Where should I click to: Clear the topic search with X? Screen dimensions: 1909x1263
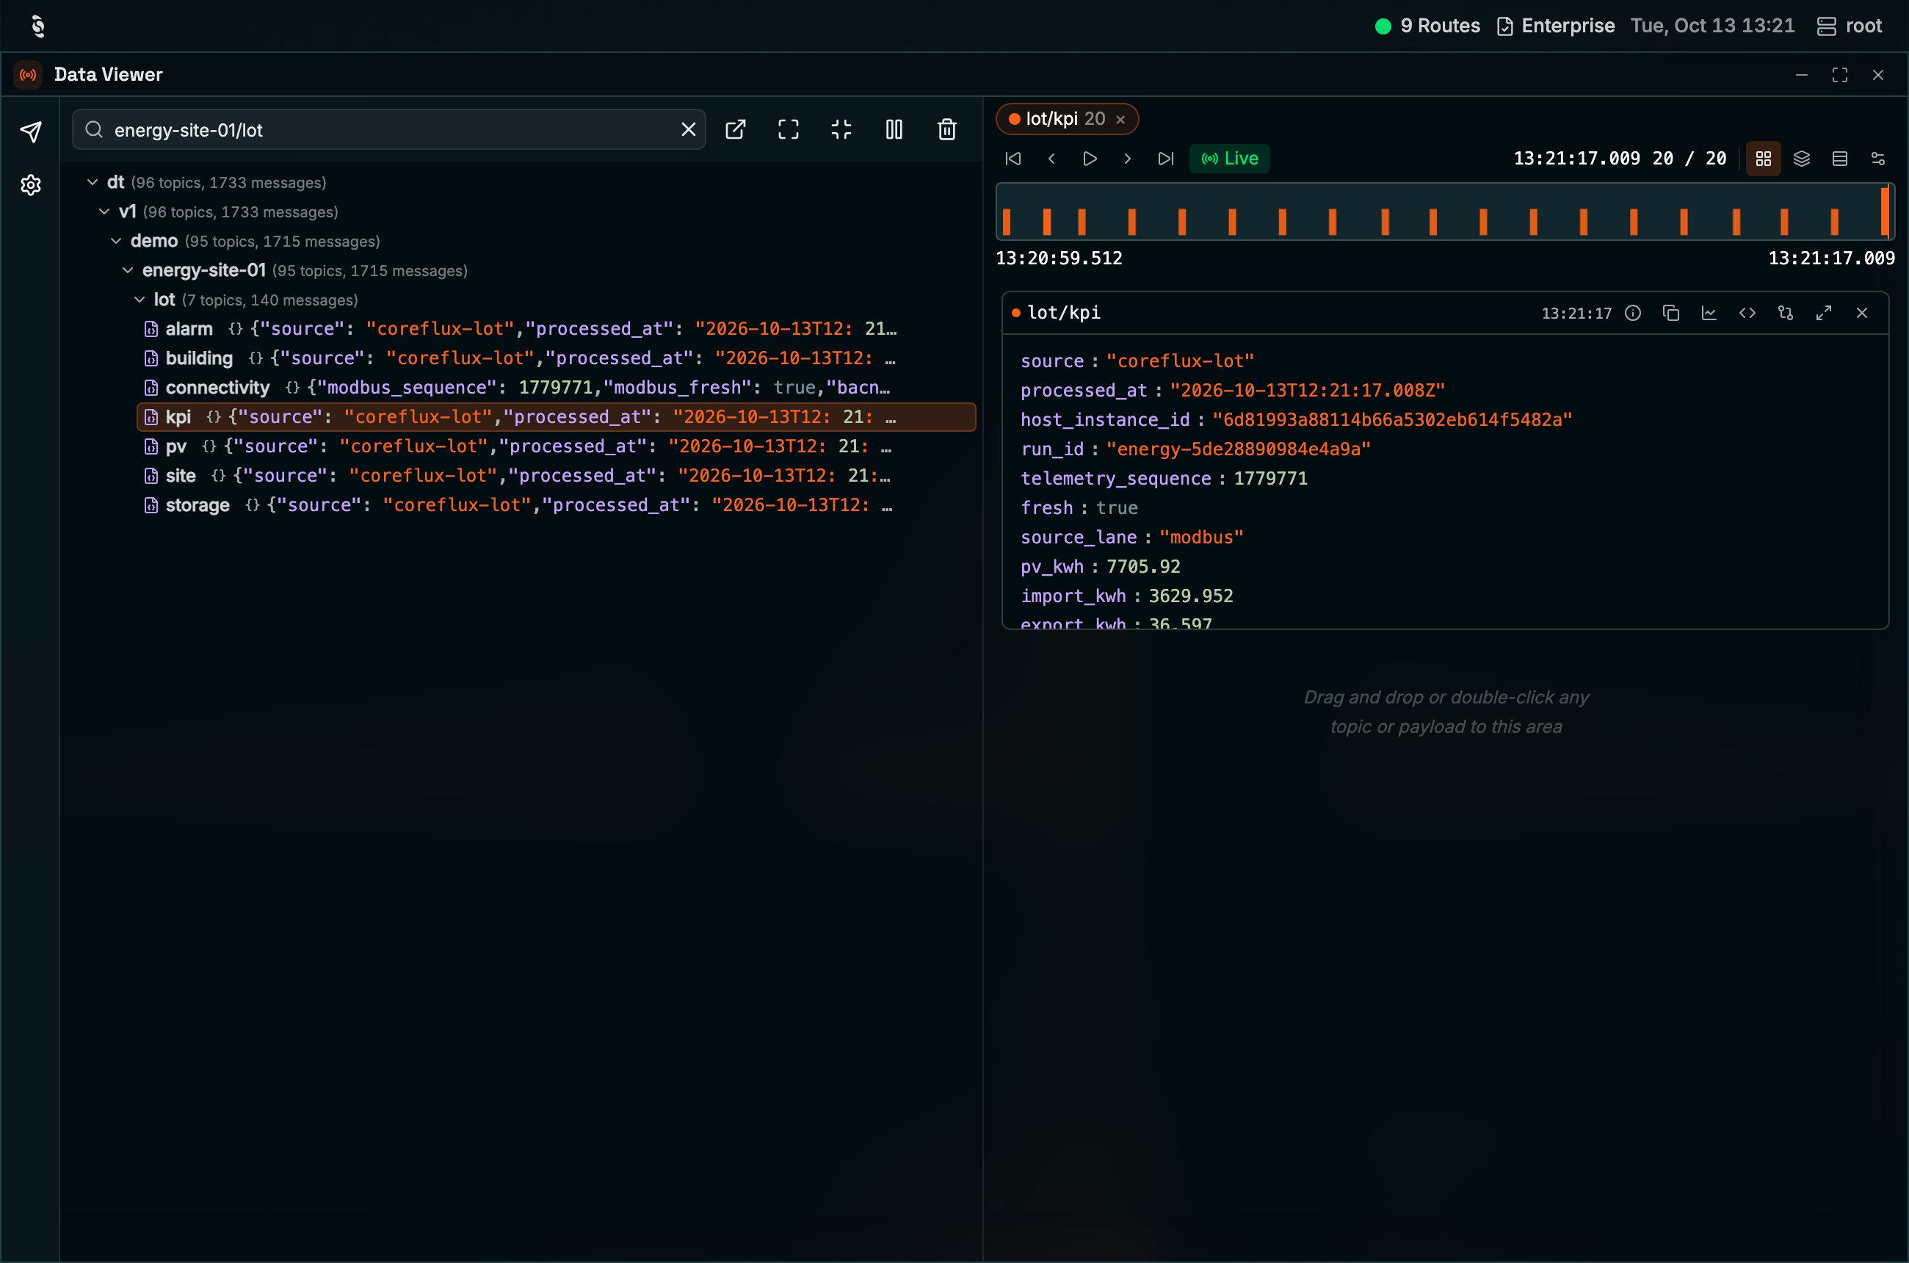(x=689, y=130)
